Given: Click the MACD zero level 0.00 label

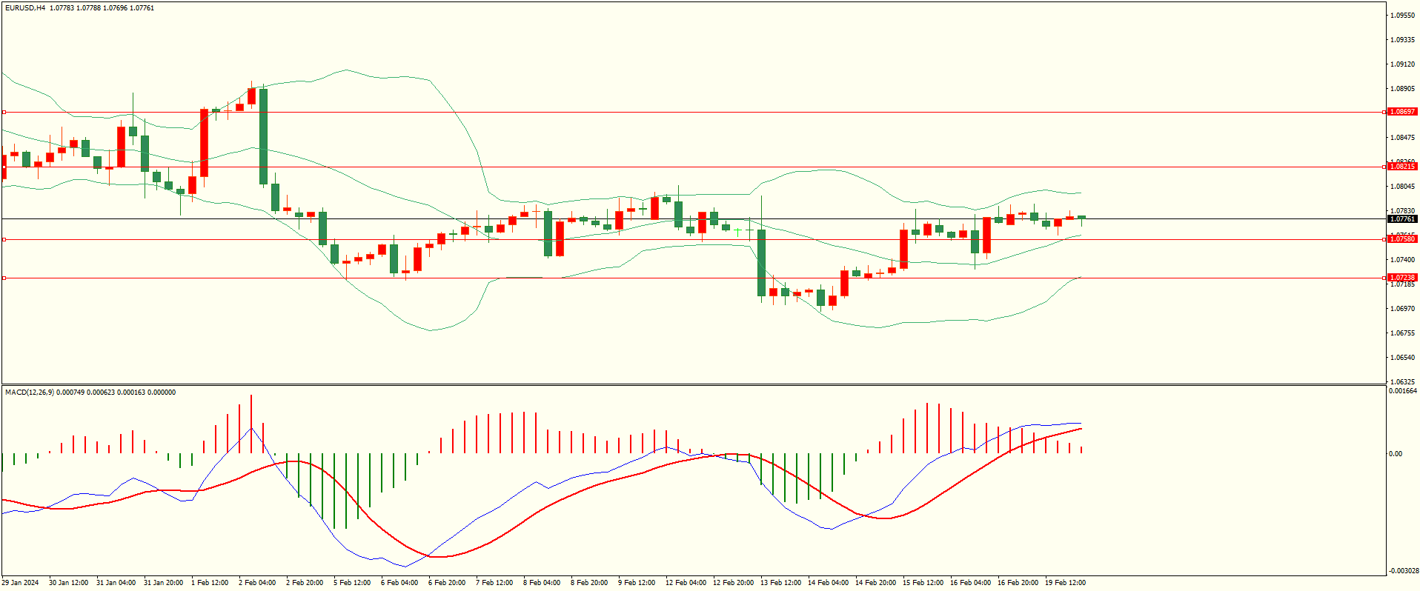Looking at the screenshot, I should click(x=1396, y=454).
